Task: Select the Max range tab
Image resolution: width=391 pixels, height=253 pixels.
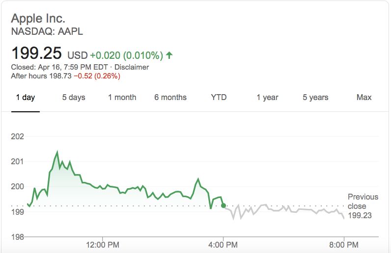Action: 364,97
